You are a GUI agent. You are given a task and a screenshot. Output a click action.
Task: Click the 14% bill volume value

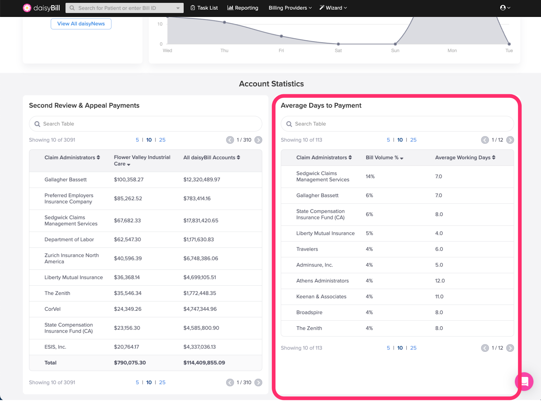[x=370, y=177]
